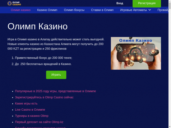Open the partially visible Провайд menu item
Viewport: 171px width, 128px height.
click(x=163, y=10)
